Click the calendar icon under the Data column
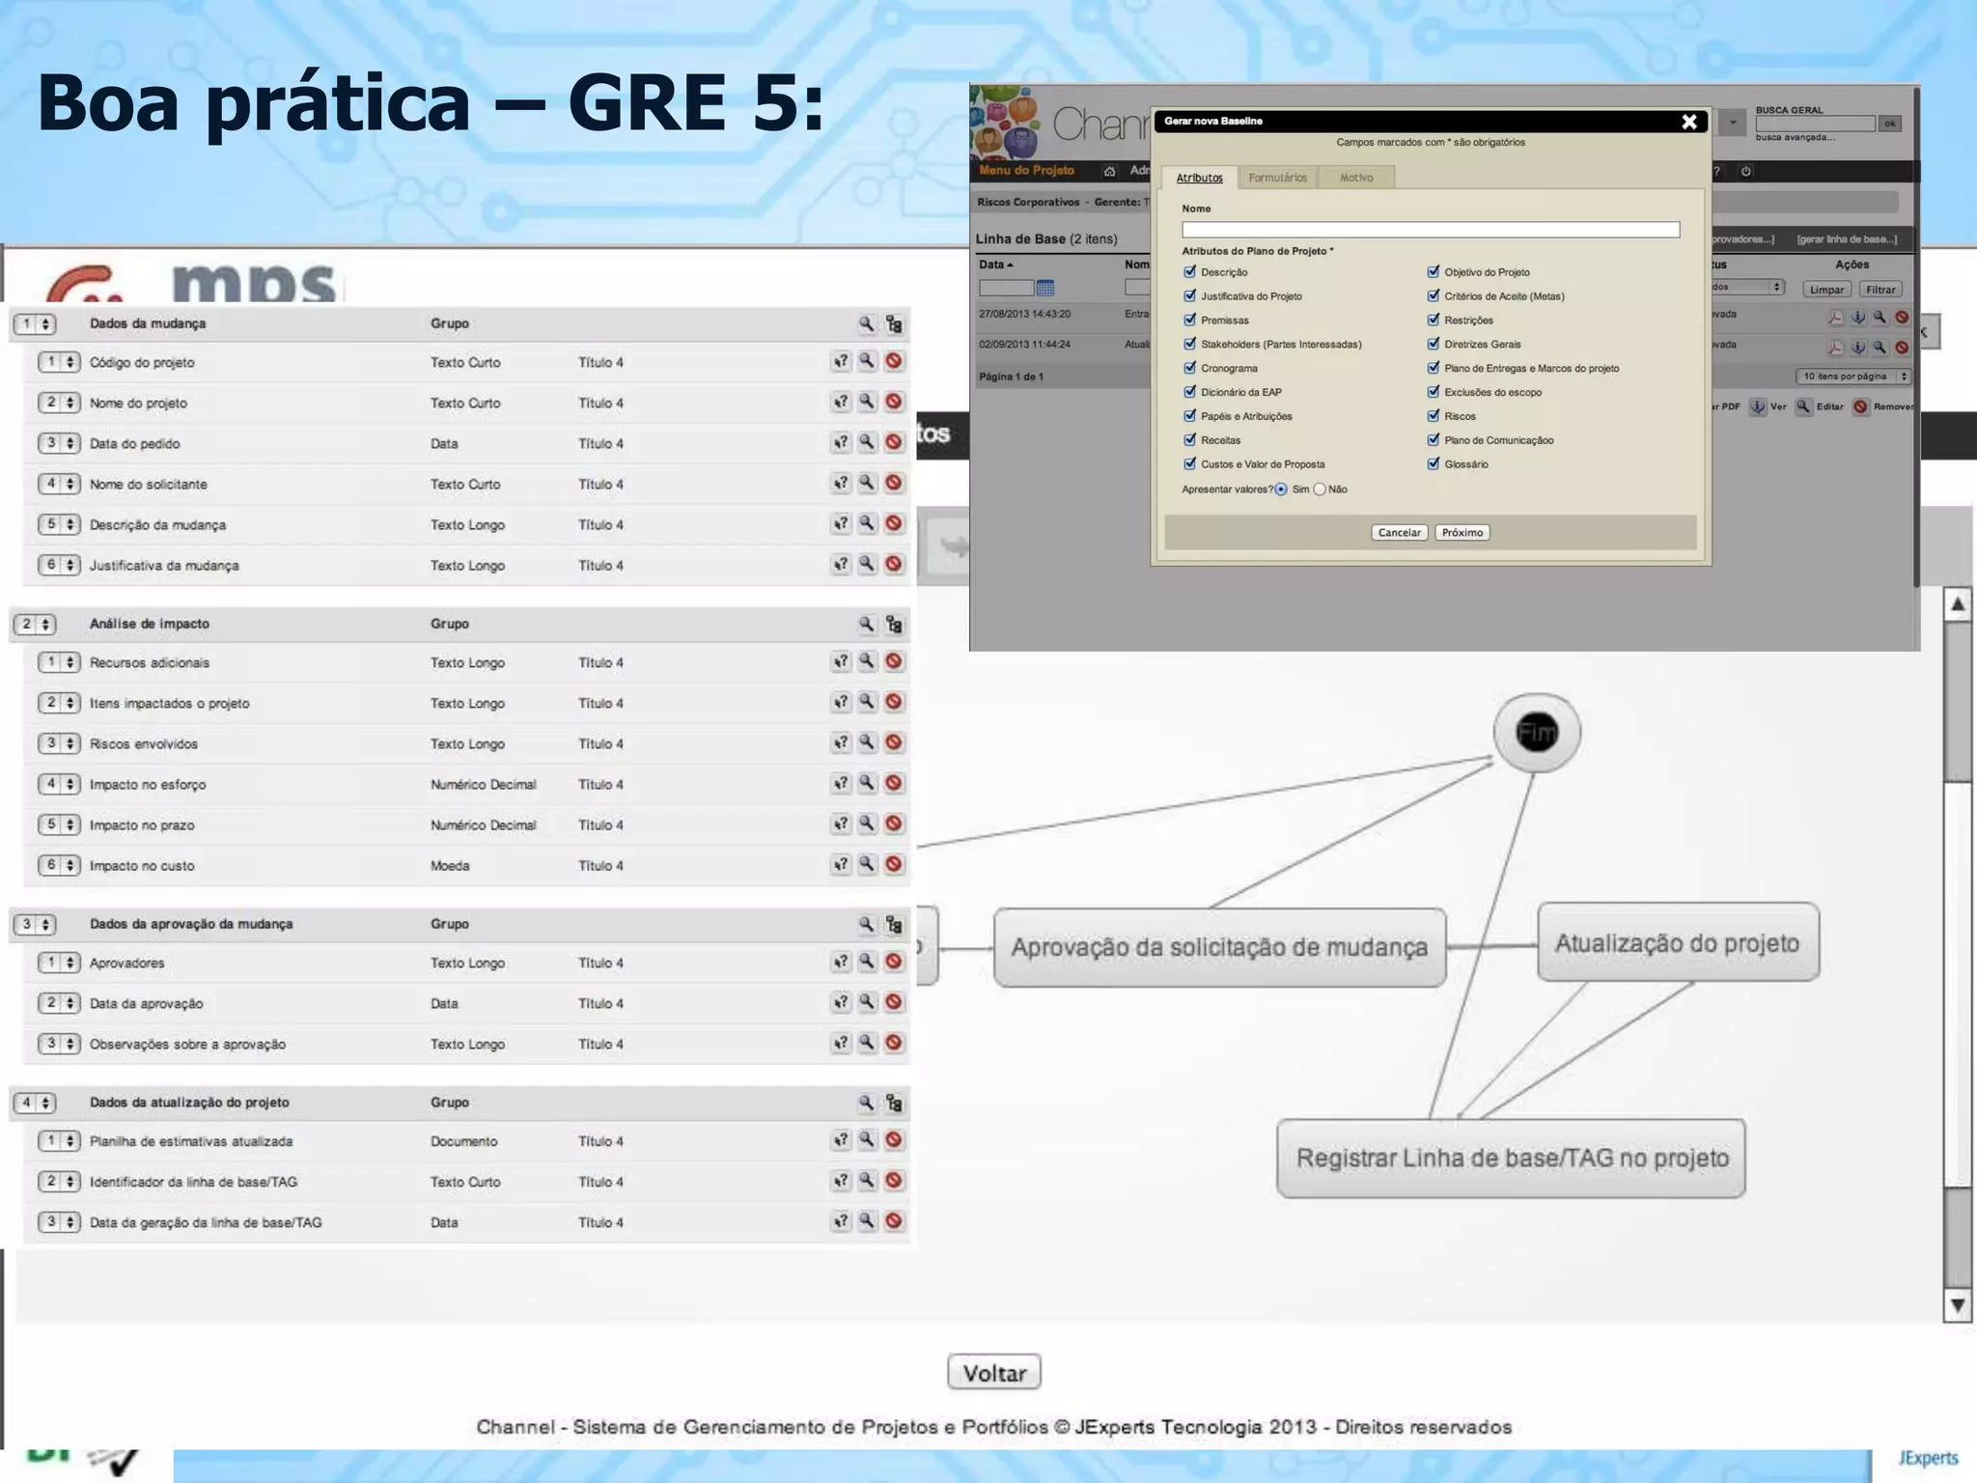This screenshot has width=1977, height=1483. tap(1044, 288)
